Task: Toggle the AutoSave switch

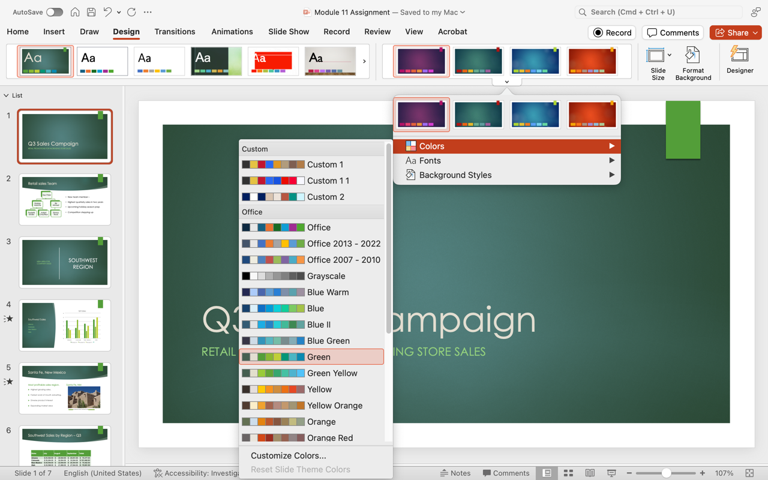Action: (54, 12)
